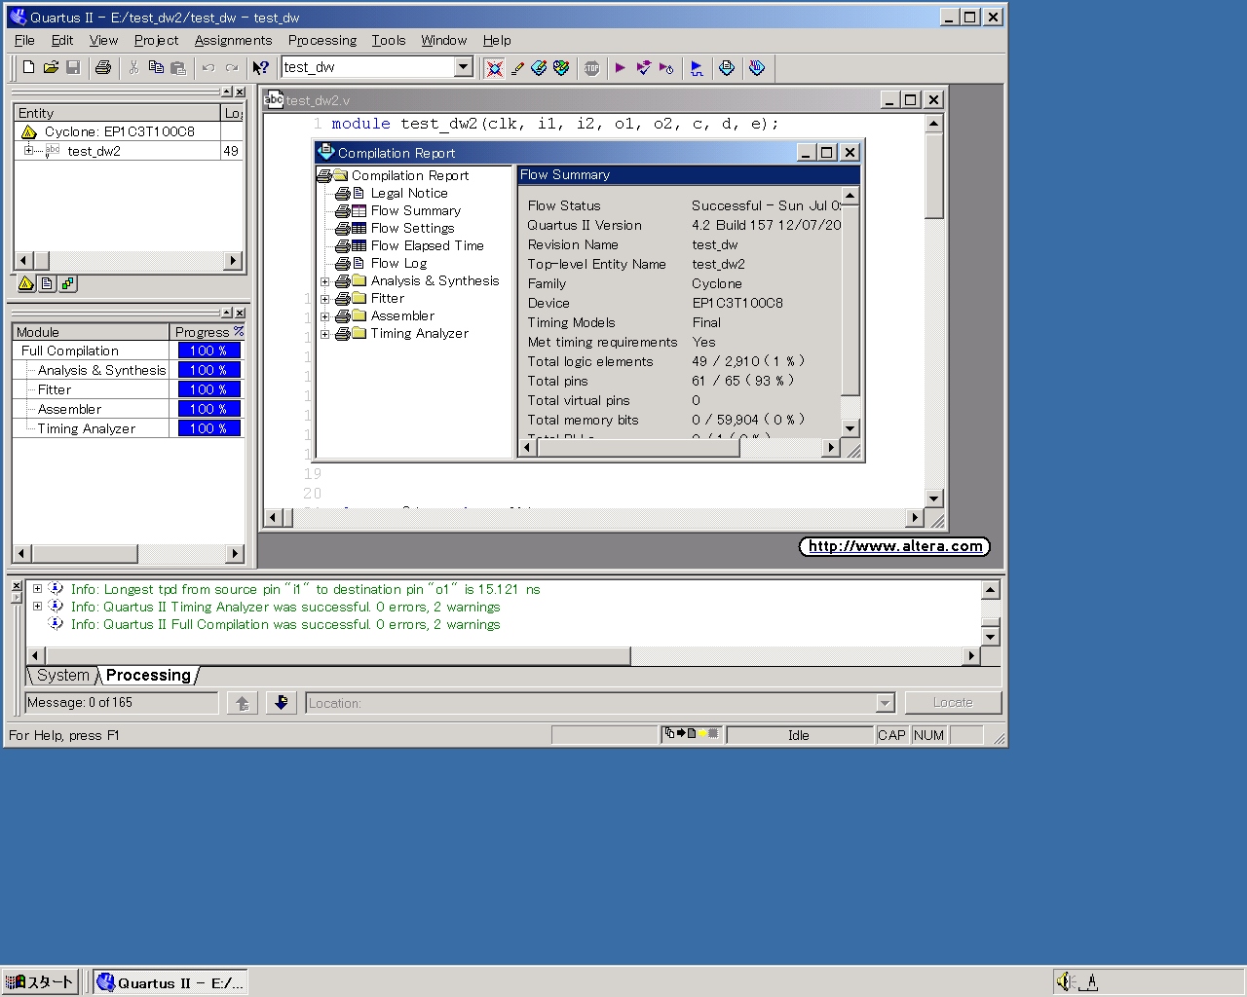The height and width of the screenshot is (997, 1247).
Task: Go to next message with down arrow button
Action: (x=282, y=702)
